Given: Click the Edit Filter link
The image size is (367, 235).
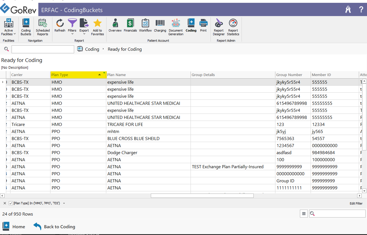Looking at the screenshot, I should click(x=356, y=203).
